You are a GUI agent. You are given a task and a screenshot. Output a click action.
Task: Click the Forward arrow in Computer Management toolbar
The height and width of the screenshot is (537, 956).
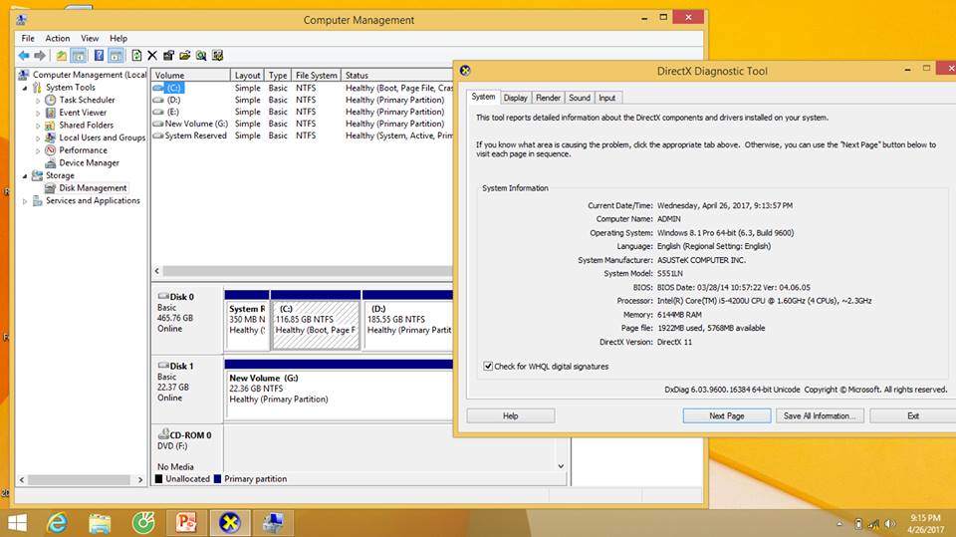(40, 56)
